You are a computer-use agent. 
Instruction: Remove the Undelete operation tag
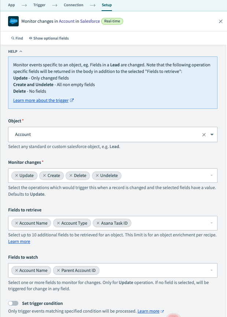(x=97, y=176)
